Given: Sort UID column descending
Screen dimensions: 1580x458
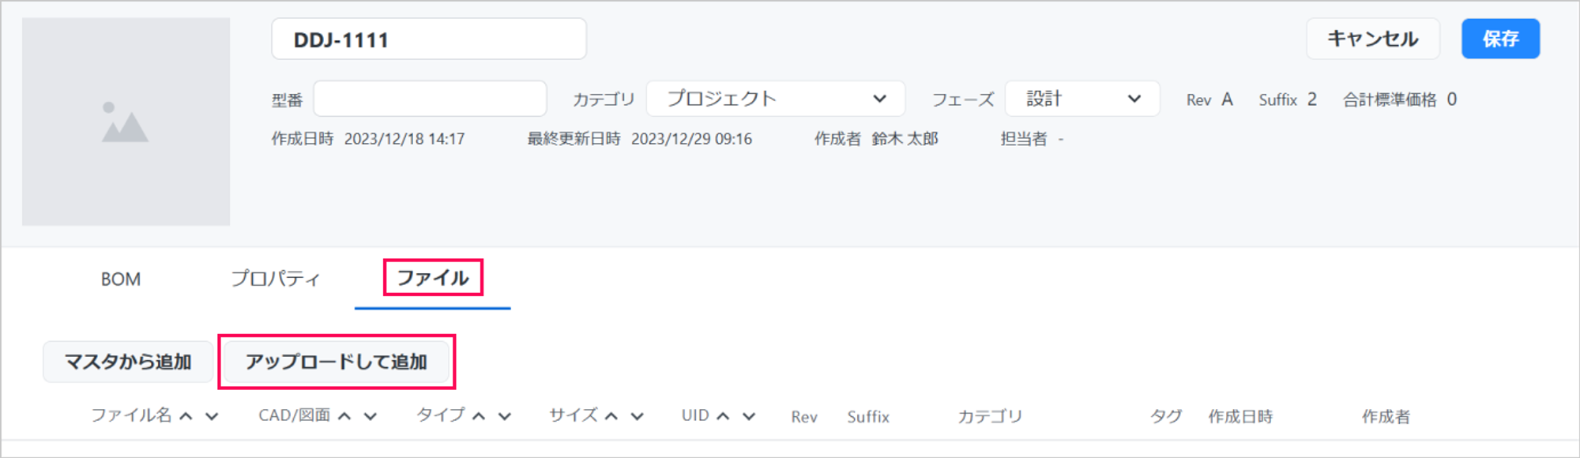Looking at the screenshot, I should coord(749,416).
